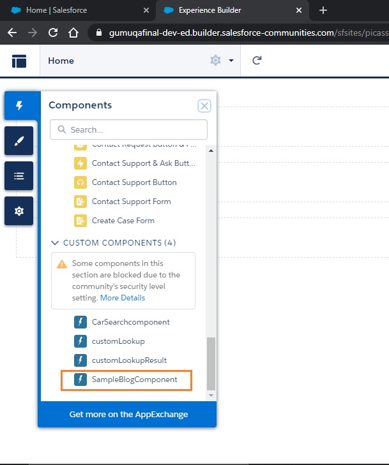Click the customLookupResult label

click(129, 360)
